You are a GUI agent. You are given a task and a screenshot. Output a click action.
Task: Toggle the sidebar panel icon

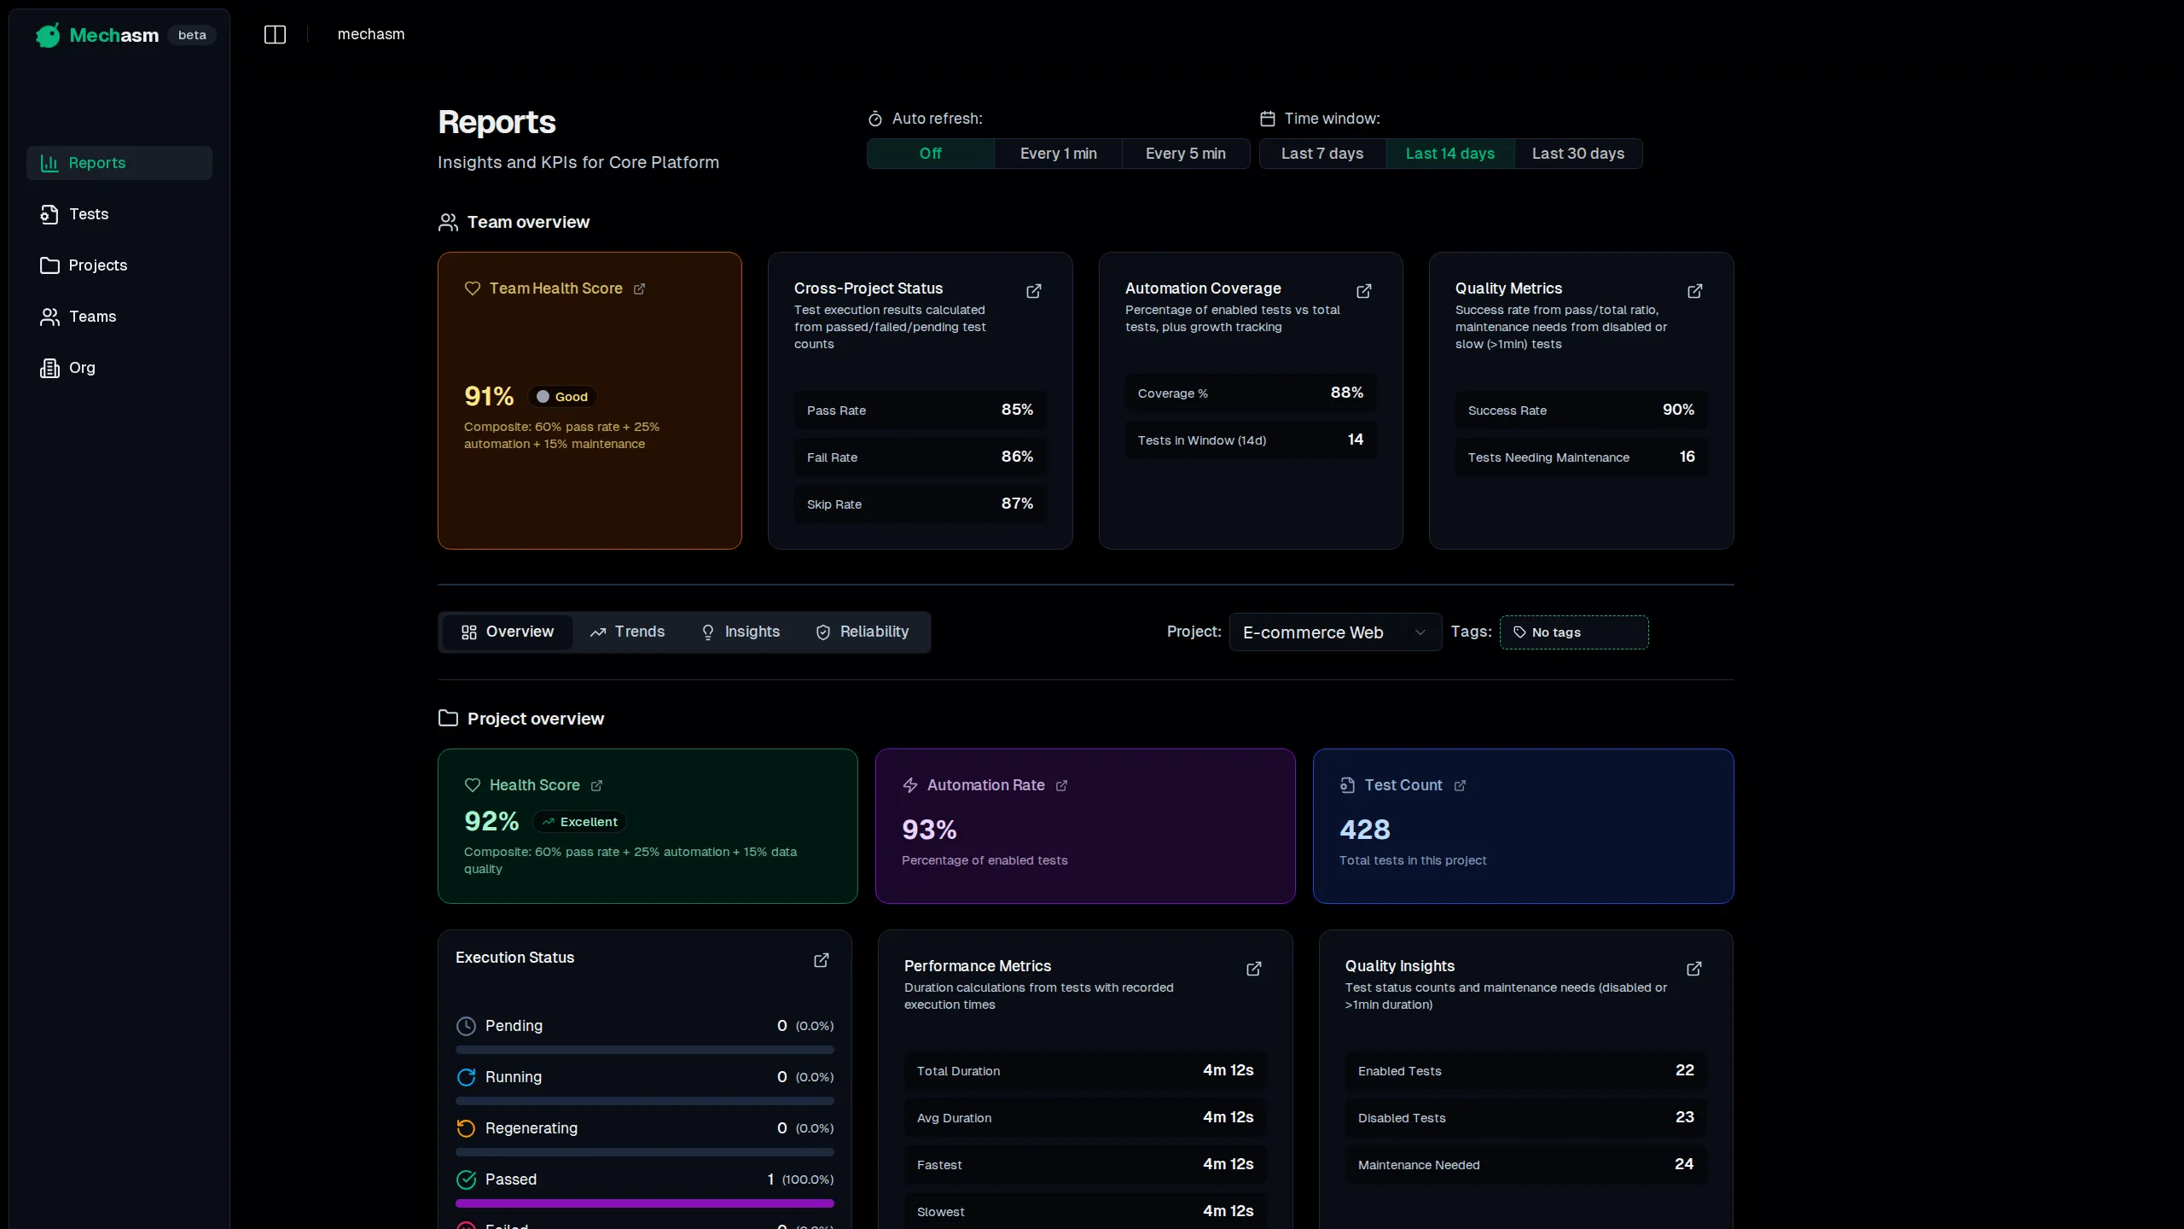pyautogui.click(x=275, y=34)
